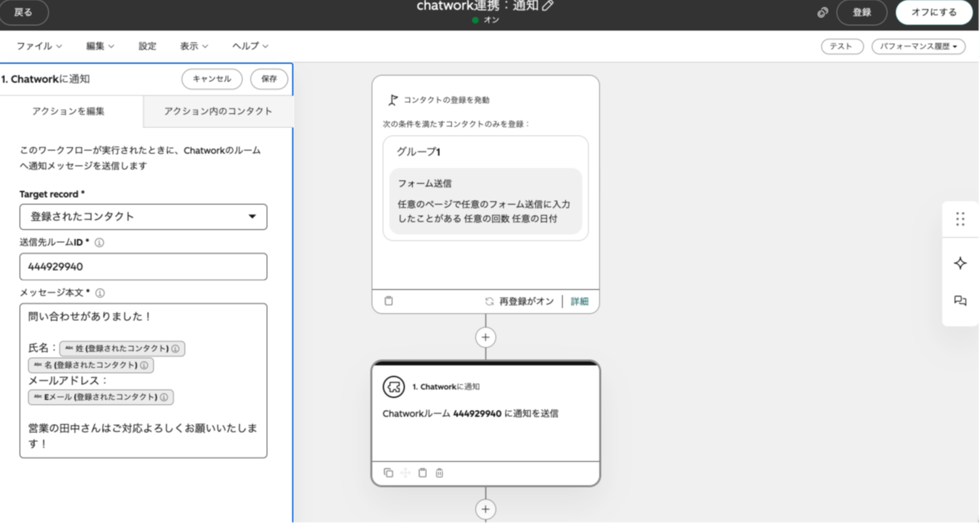The height and width of the screenshot is (523, 980).
Task: Open the 詳細 link in trigger card
Action: (x=580, y=302)
